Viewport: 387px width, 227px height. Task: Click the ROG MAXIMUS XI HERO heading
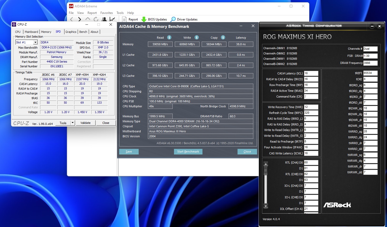click(x=297, y=37)
